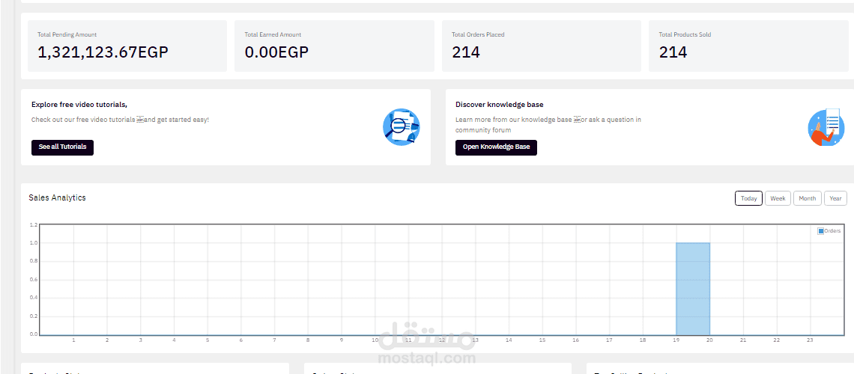Click y-axis label 1.0 on chart

[x=33, y=243]
